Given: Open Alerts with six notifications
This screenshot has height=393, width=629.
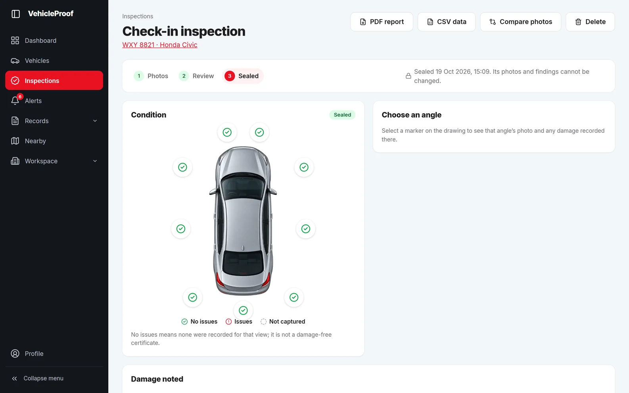Looking at the screenshot, I should coord(54,101).
